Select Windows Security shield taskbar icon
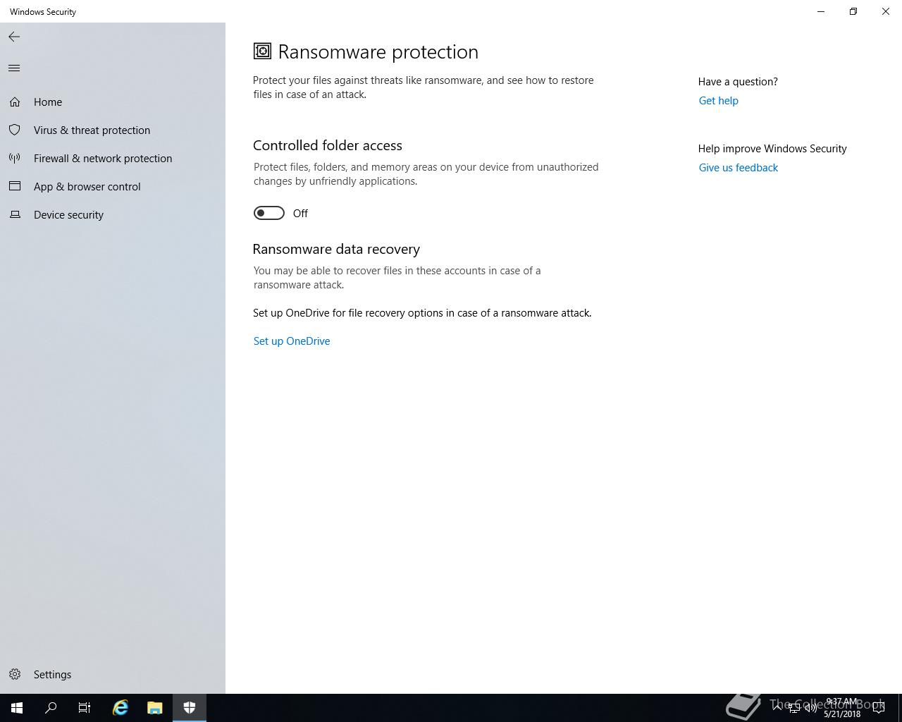 190,708
